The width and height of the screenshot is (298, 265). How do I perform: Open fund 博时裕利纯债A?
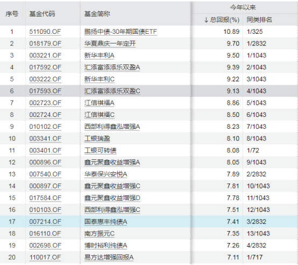[x=105, y=245]
